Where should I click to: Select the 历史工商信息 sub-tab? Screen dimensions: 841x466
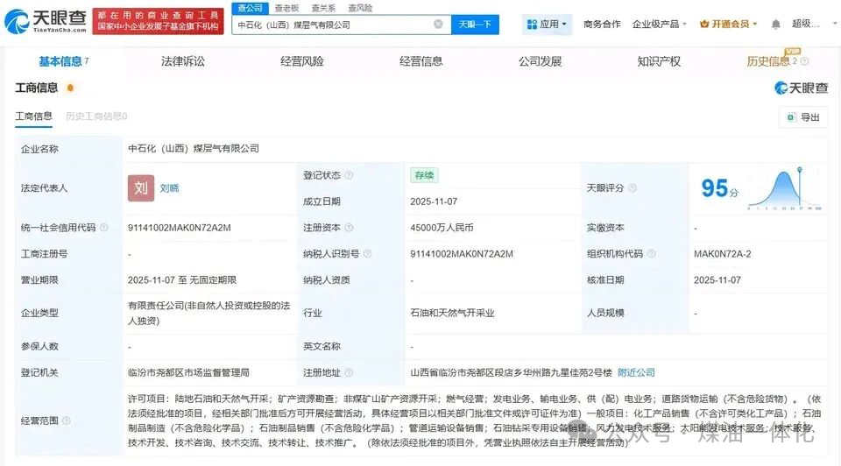coord(96,116)
